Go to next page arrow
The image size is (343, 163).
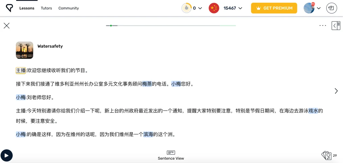336,91
